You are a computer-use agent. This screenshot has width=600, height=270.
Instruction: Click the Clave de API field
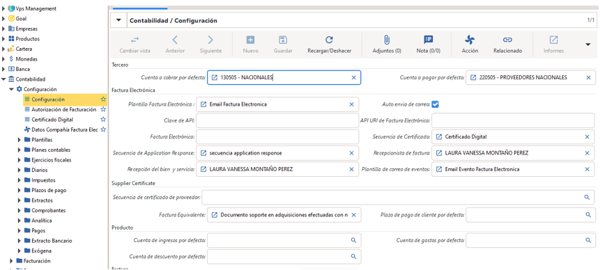click(x=277, y=120)
